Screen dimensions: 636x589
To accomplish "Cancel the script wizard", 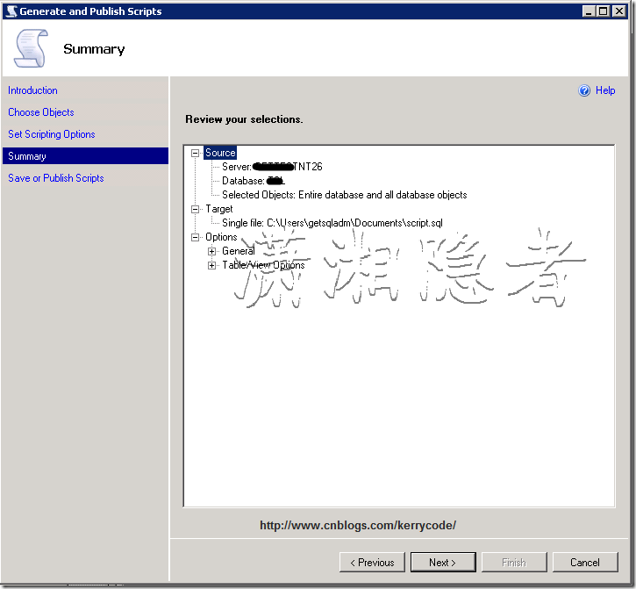I will [584, 563].
